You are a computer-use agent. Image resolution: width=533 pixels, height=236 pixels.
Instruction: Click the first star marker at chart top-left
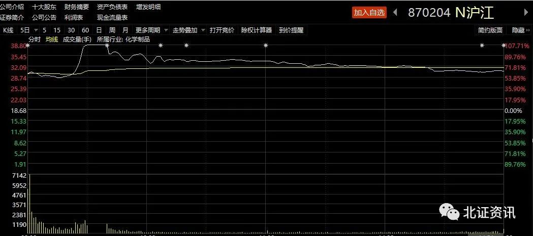tap(28, 46)
